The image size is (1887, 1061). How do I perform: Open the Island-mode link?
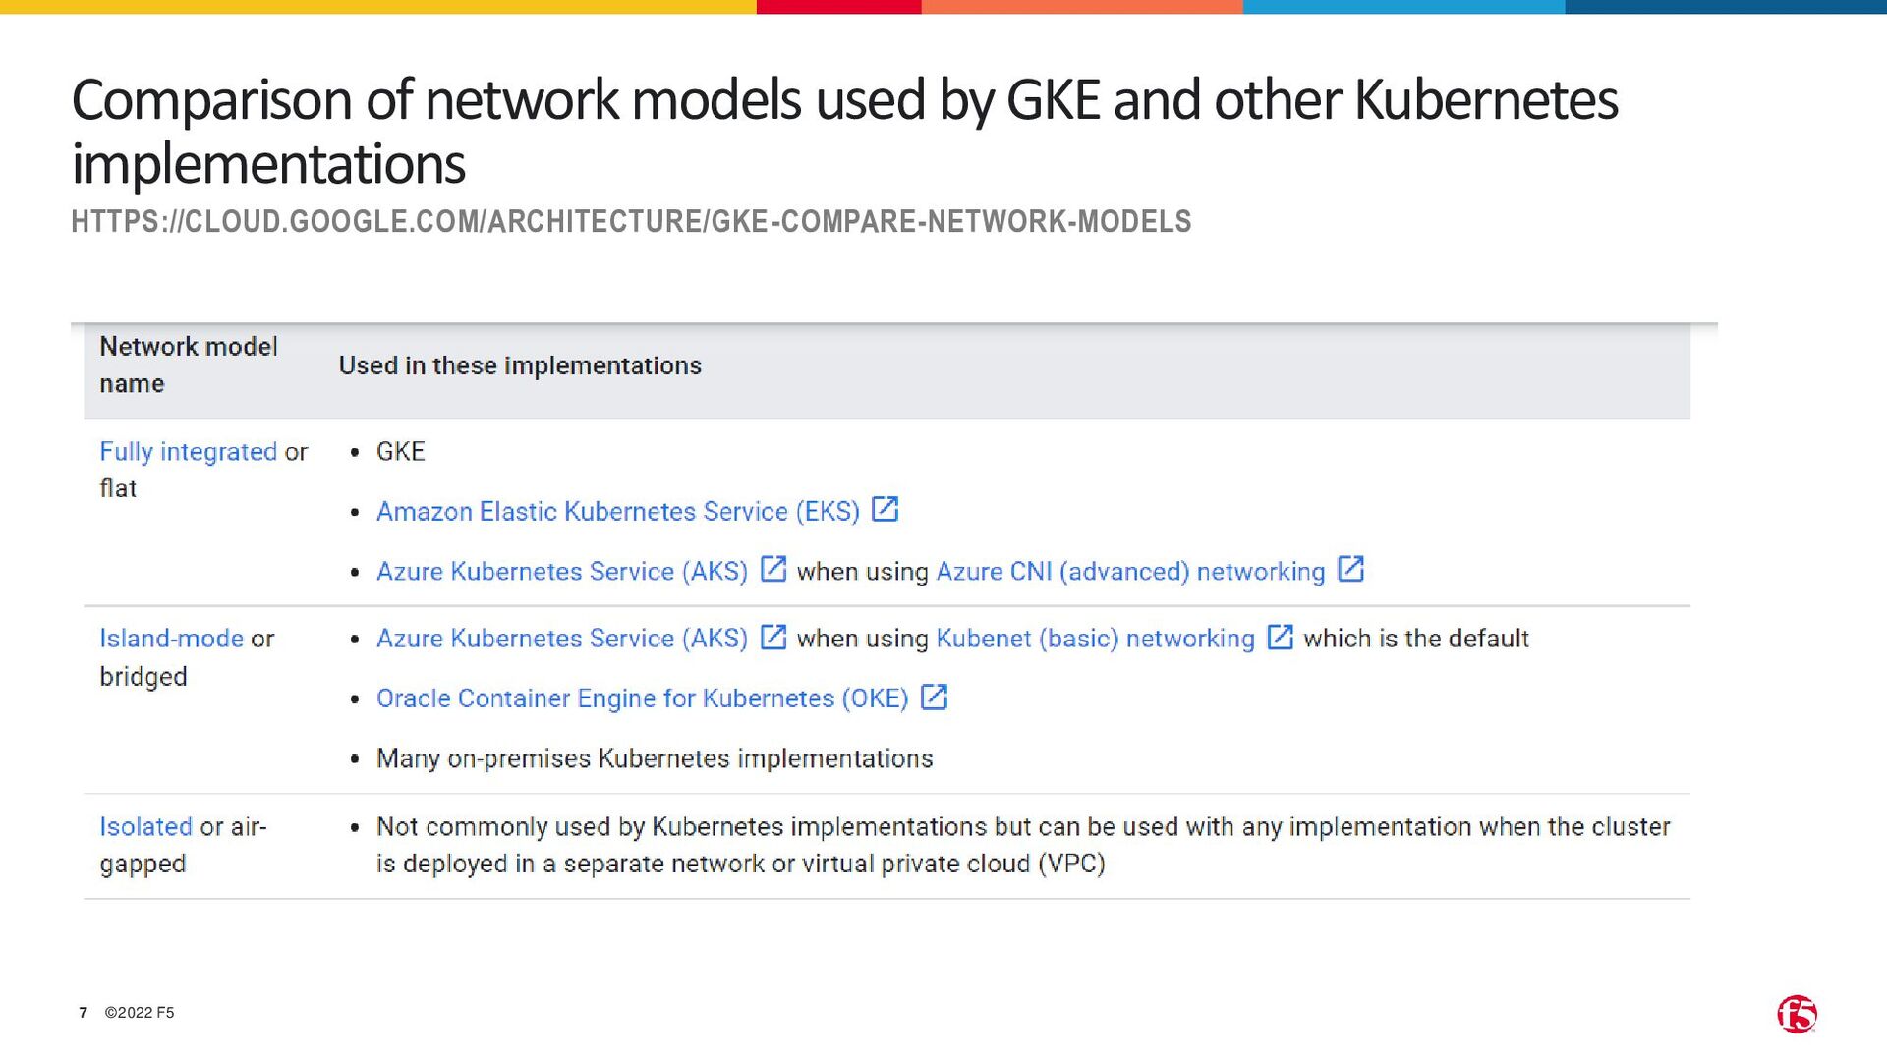tap(171, 639)
